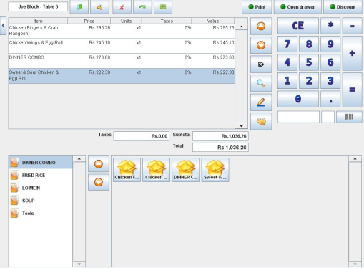This screenshot has height=268, width=364.
Task: Click the Print button
Action: coord(257,7)
